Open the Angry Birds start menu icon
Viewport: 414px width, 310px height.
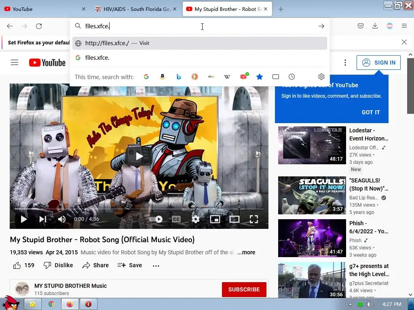pos(11,303)
